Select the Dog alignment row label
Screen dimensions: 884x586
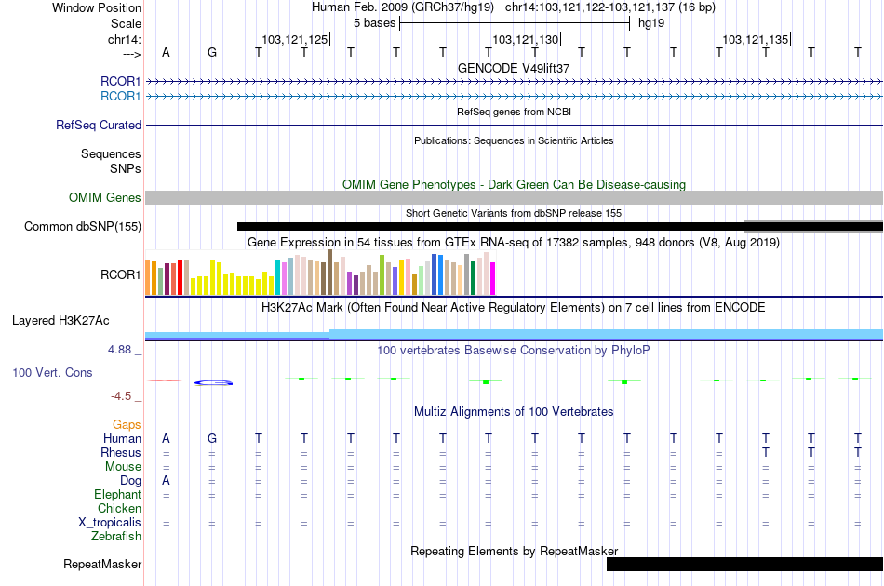tap(130, 481)
